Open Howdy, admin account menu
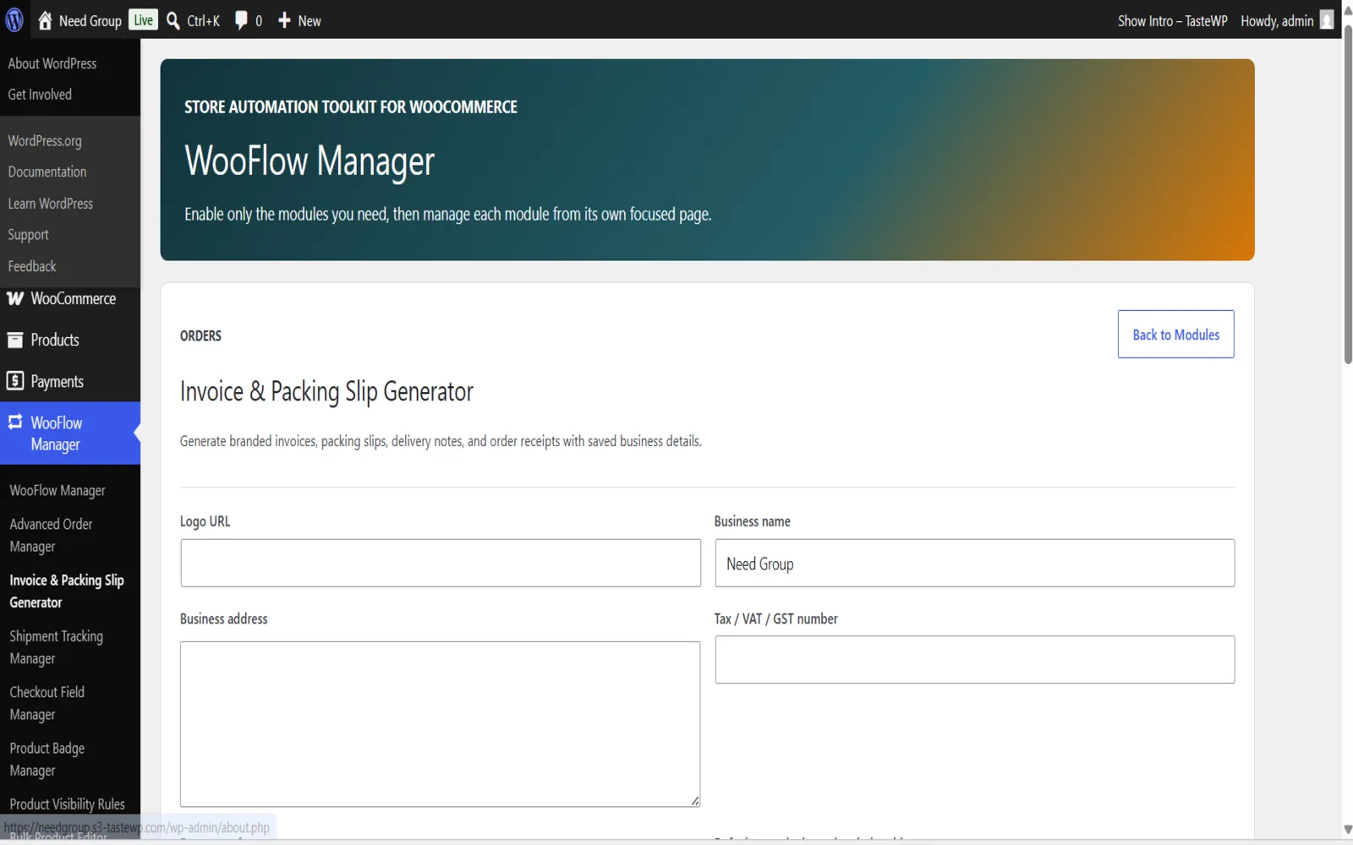This screenshot has width=1353, height=845. click(x=1277, y=20)
